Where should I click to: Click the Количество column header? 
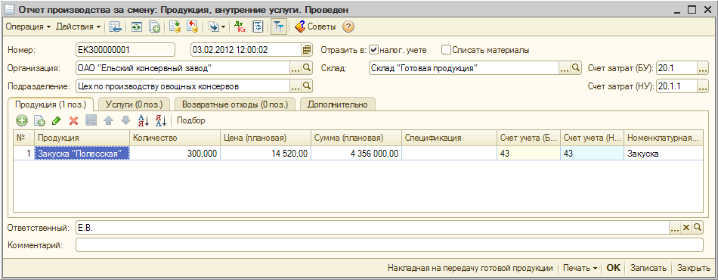[x=175, y=138]
